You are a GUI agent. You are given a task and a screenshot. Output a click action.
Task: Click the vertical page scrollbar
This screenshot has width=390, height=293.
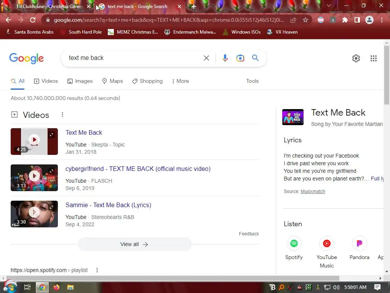(x=387, y=75)
